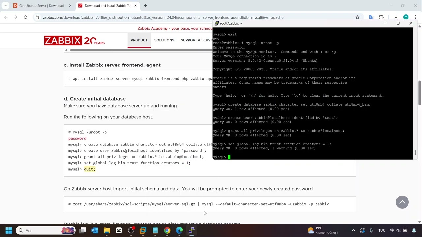Close the Download and install Zabbix tab
422x237 pixels.
pyautogui.click(x=135, y=6)
